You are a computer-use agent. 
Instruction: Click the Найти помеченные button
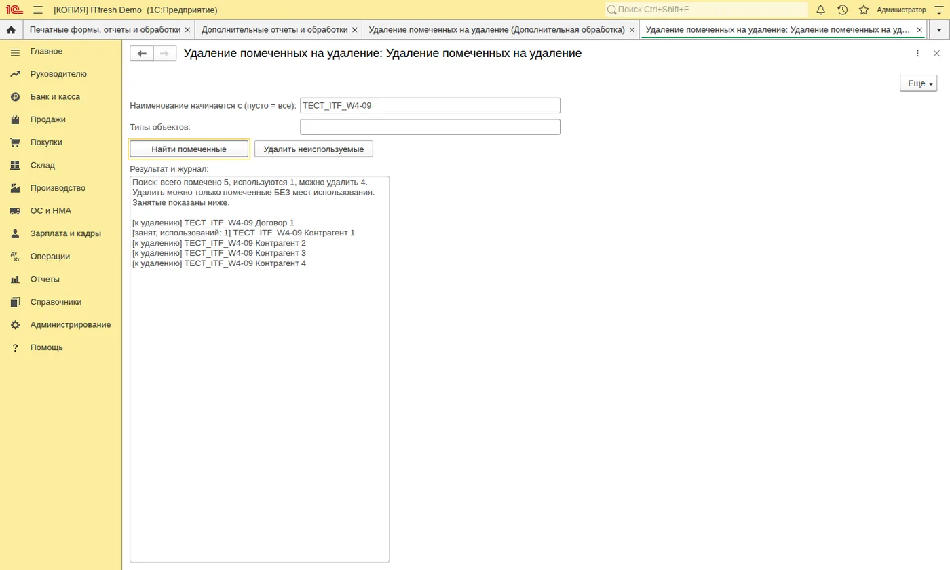189,149
